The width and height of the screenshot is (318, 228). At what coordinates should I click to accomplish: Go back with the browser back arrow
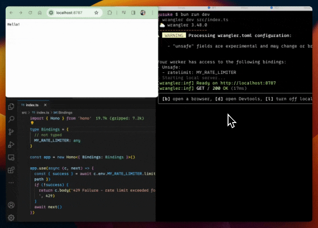(x=11, y=13)
